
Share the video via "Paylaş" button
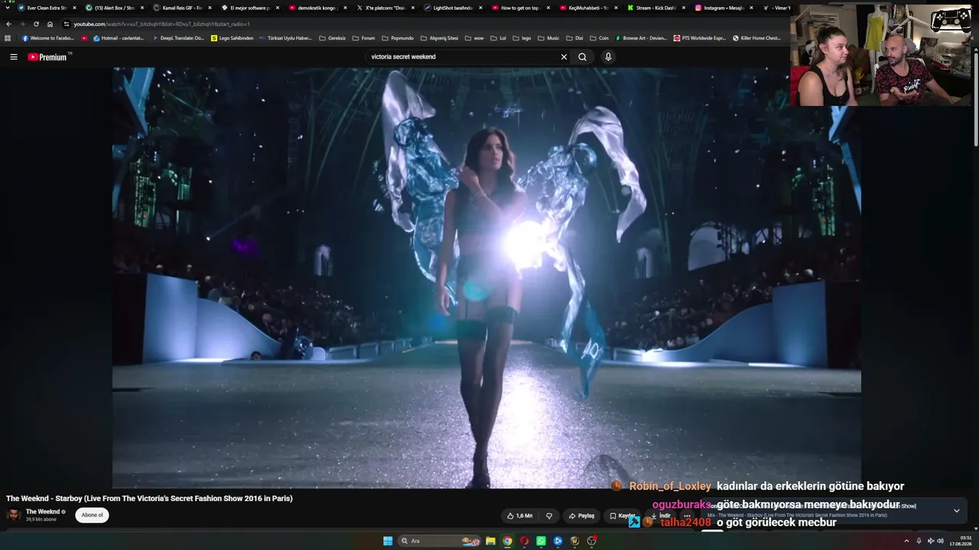(581, 516)
